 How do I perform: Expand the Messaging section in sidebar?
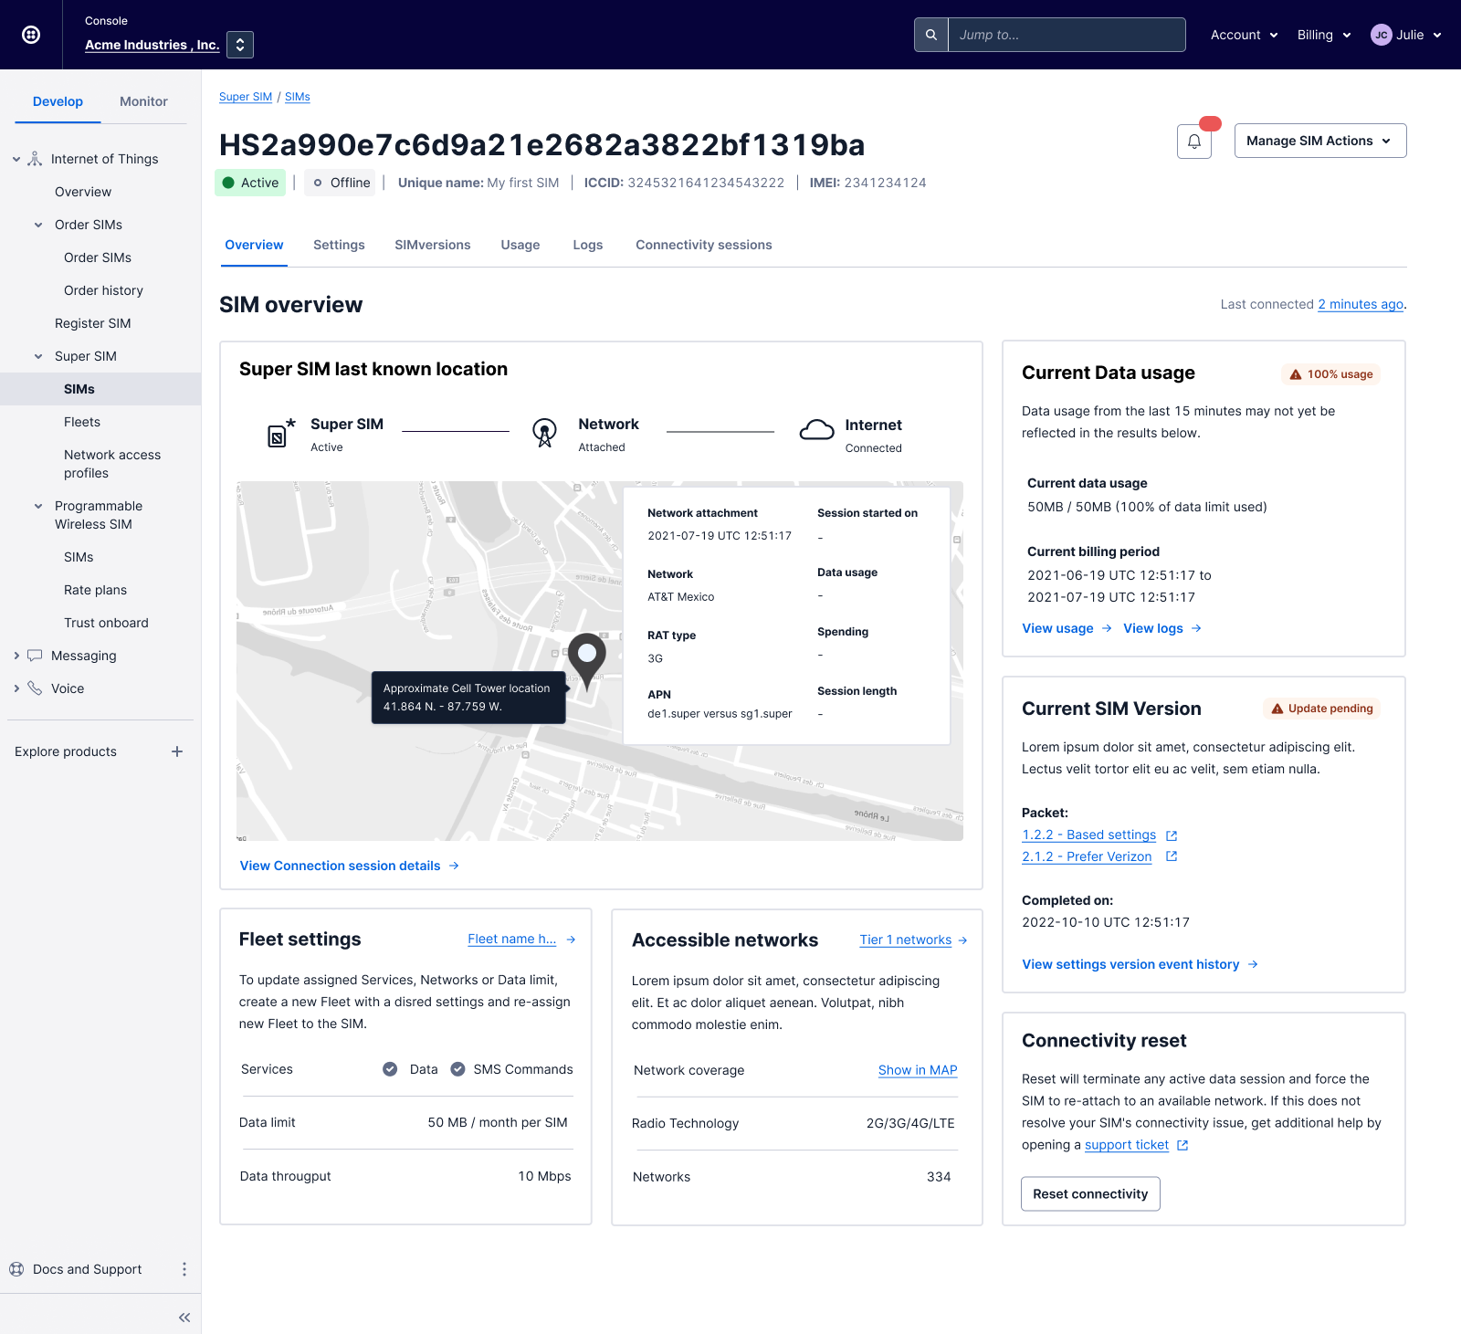point(16,656)
